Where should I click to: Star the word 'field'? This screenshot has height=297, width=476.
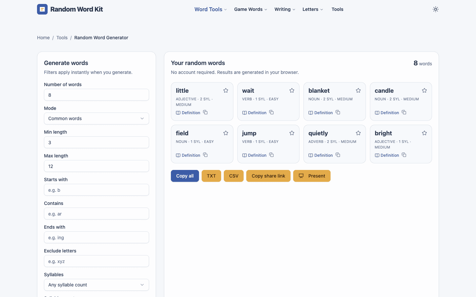pyautogui.click(x=226, y=133)
